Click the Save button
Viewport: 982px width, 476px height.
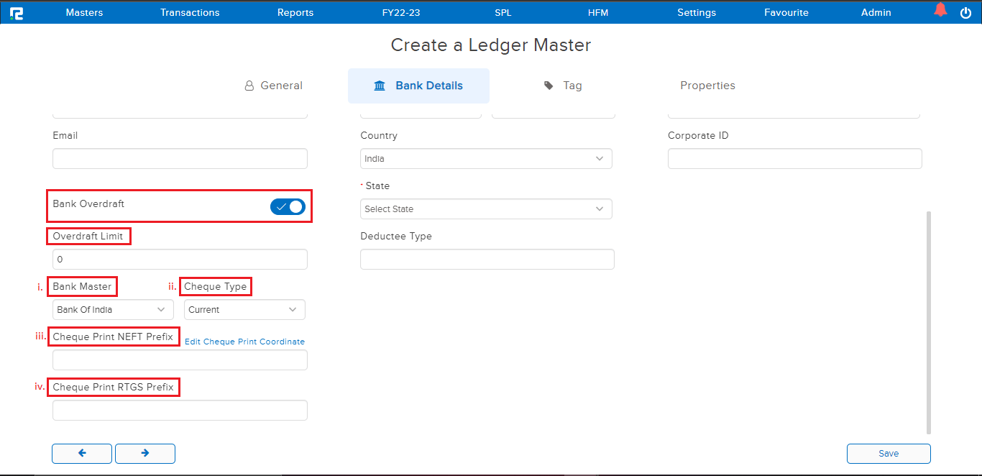click(x=889, y=454)
